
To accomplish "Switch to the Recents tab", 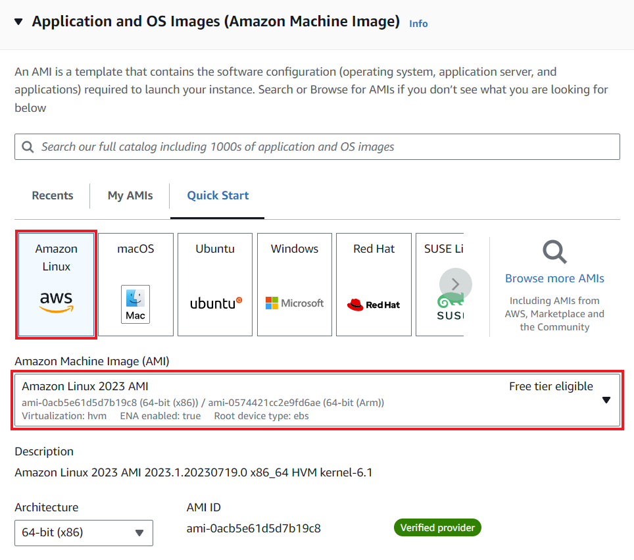I will [52, 195].
